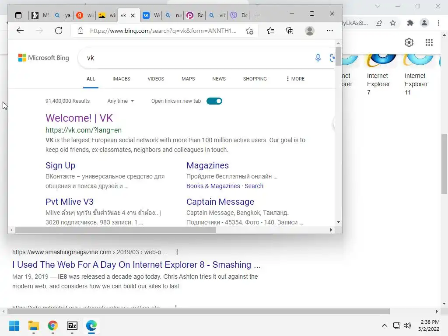
Task: Switch to the MS tab in Edge
Action: pyautogui.click(x=40, y=15)
